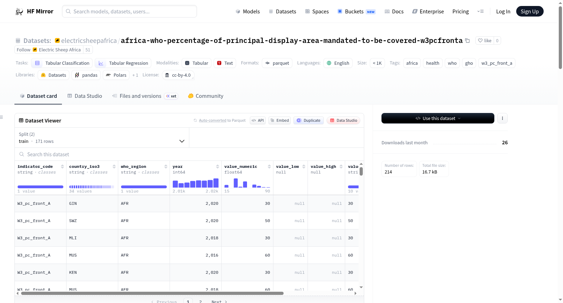Click the Embed button in Dataset Viewer
This screenshot has height=303, width=563.
[279, 120]
